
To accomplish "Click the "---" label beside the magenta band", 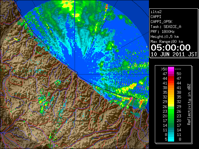I will pos(178,69).
